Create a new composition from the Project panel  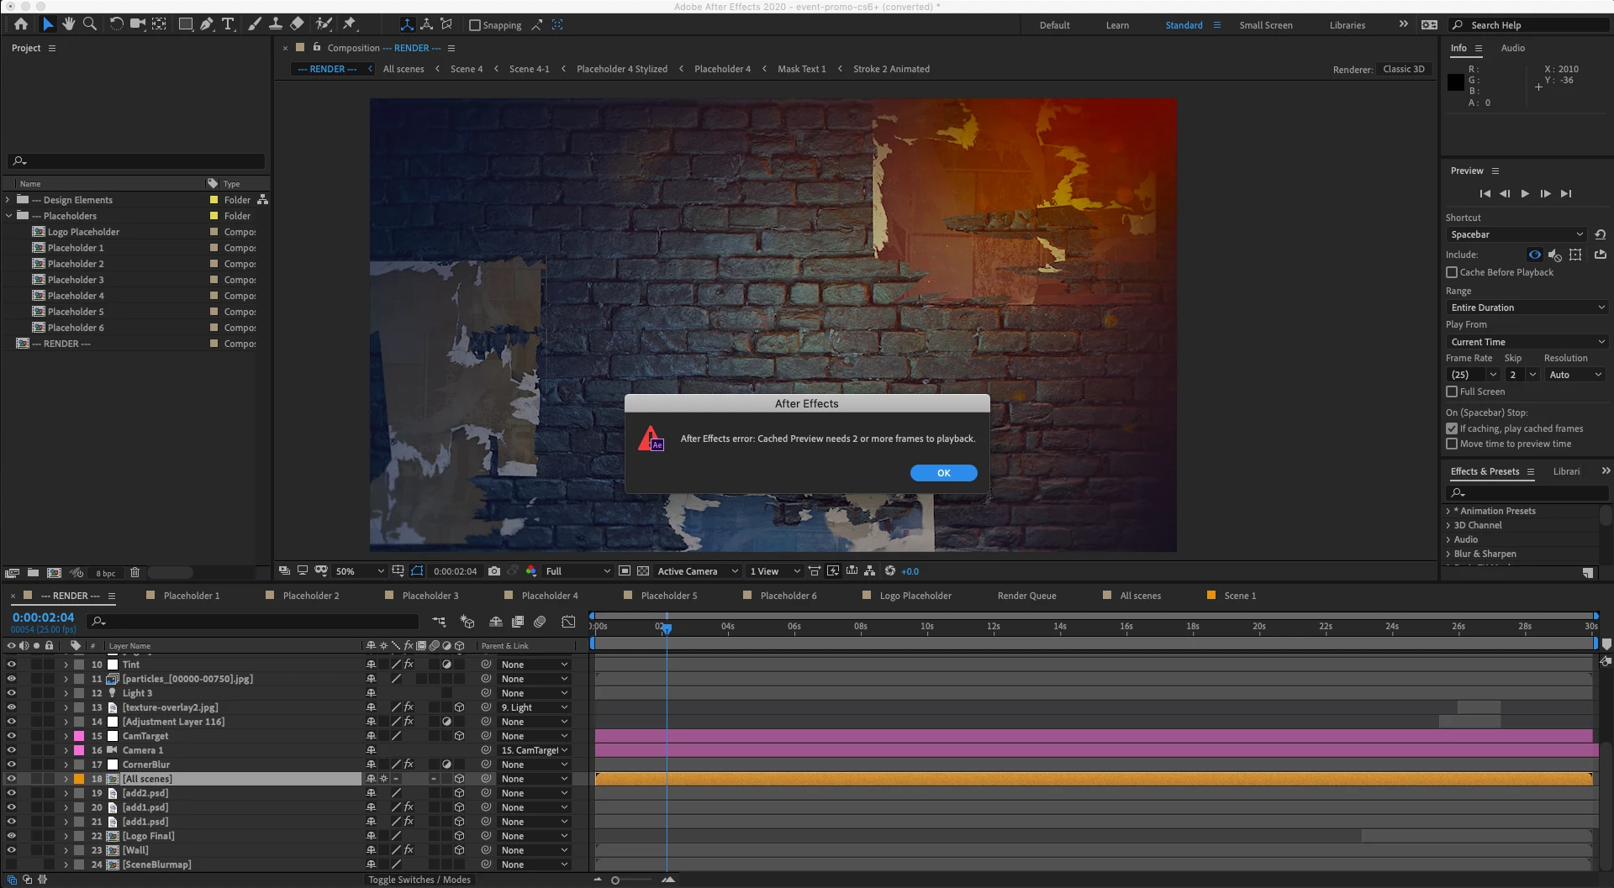[x=54, y=573]
